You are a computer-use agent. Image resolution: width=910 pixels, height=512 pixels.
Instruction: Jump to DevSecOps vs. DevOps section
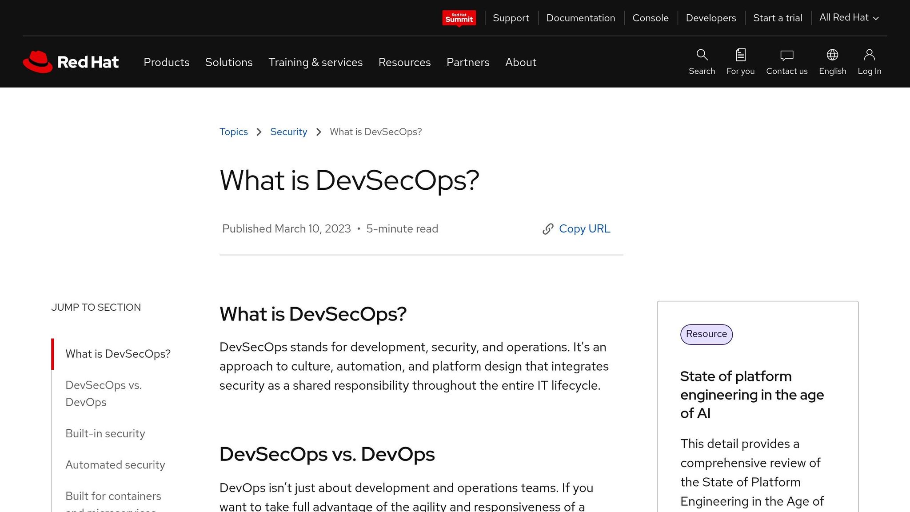click(x=104, y=393)
